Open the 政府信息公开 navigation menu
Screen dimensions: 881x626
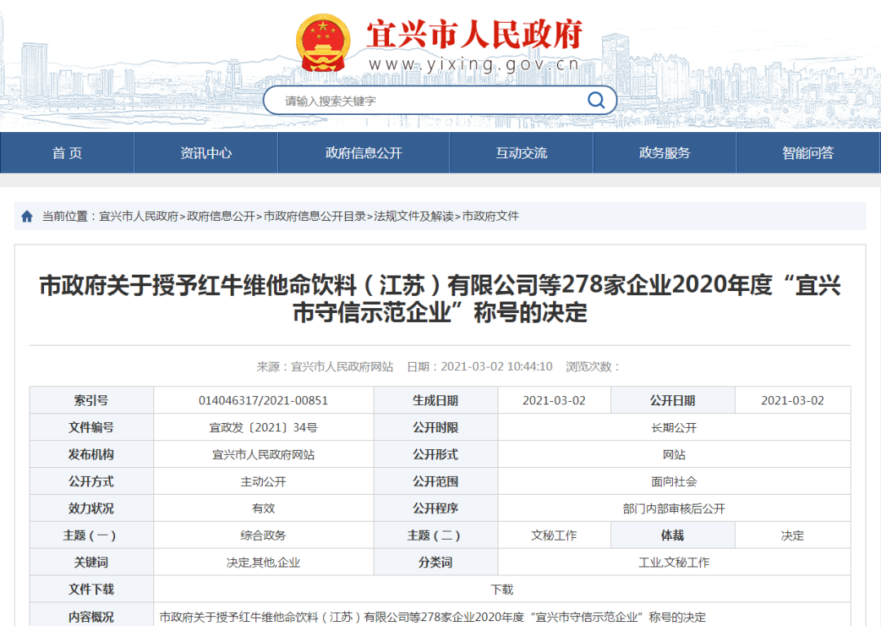point(362,152)
